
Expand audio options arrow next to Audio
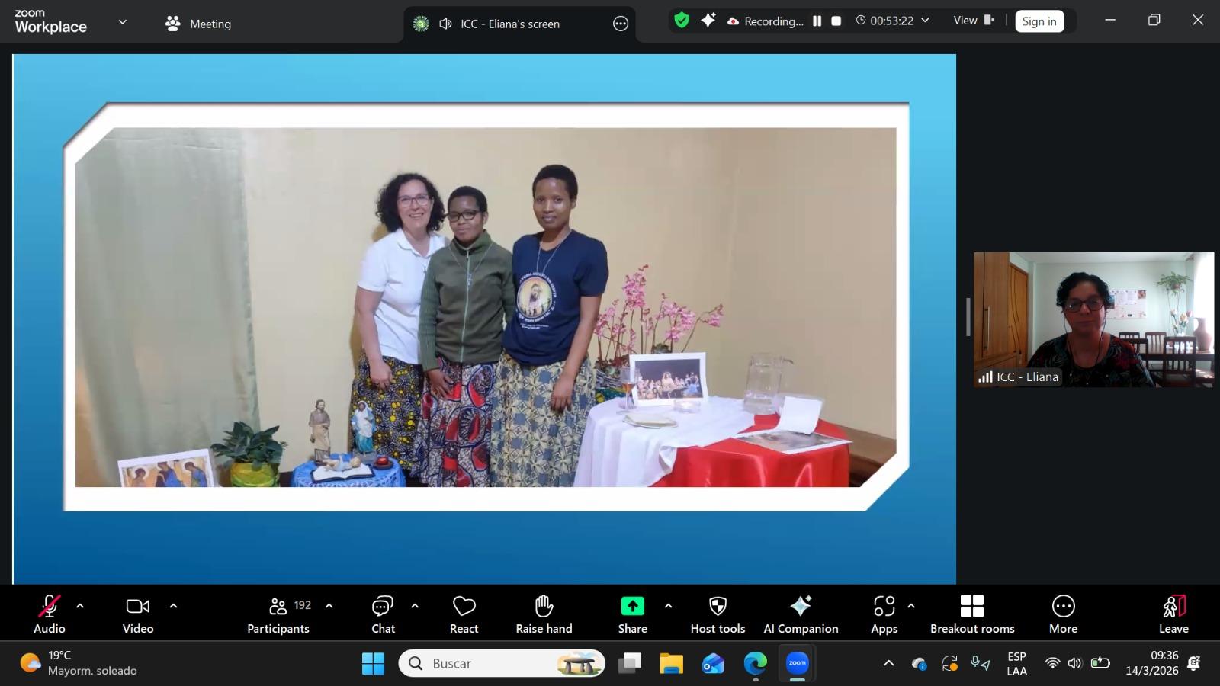(80, 606)
